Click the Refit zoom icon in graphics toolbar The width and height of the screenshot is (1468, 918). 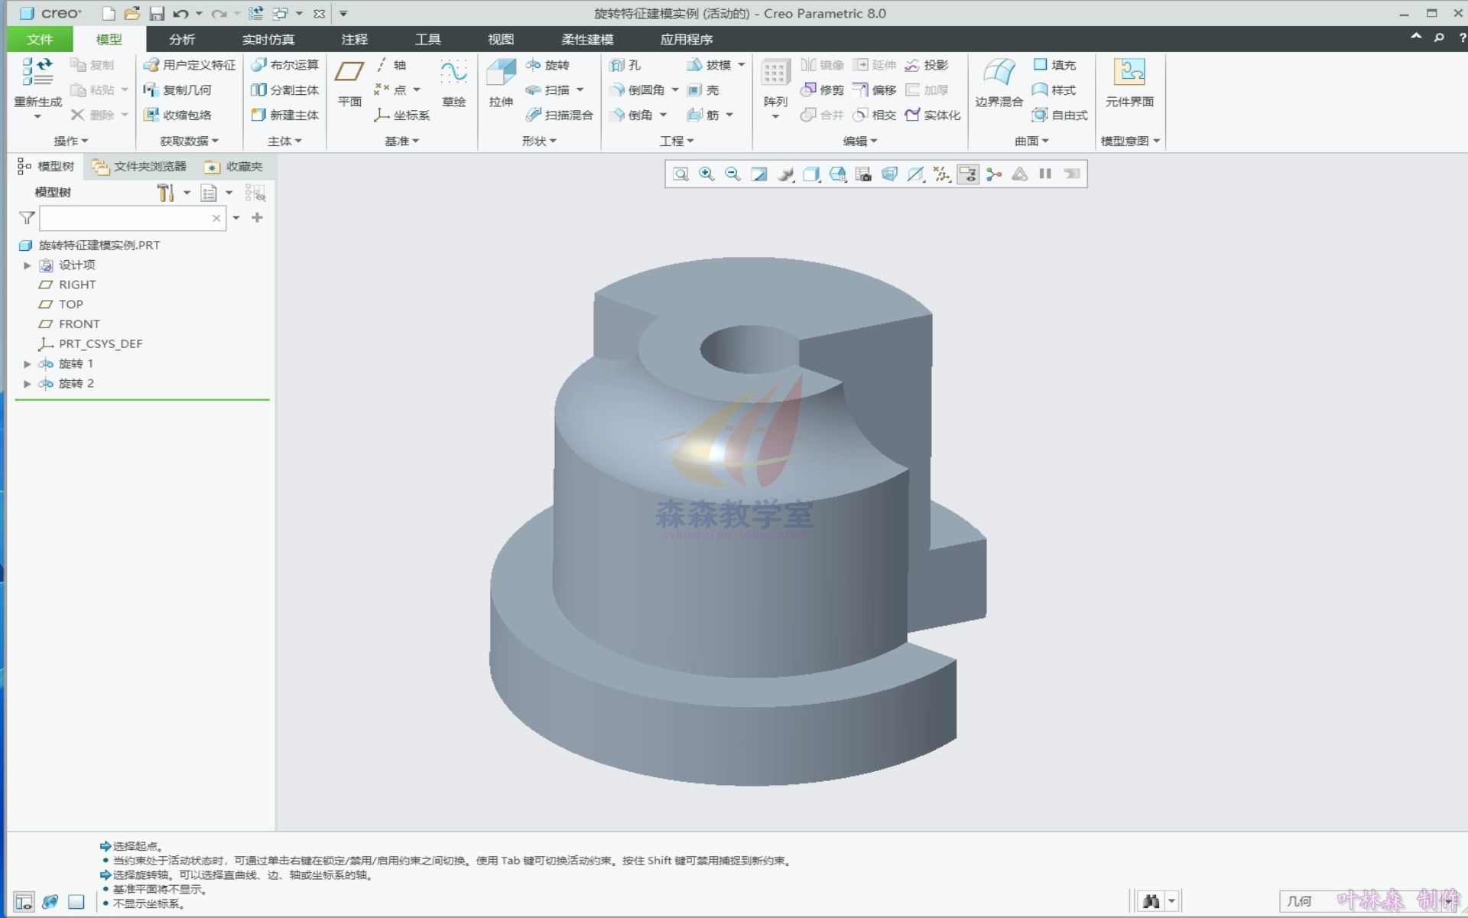tap(680, 174)
